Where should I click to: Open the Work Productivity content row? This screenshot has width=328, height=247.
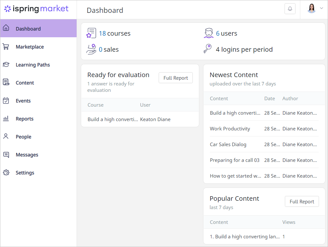tap(264, 128)
